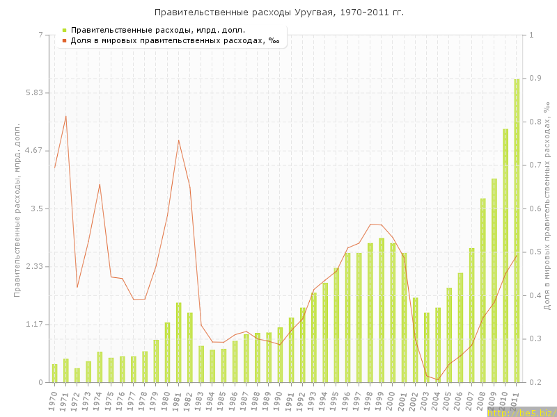Viewport: 557px width, 417px height.
Task: Click the orange legend marker for world share
Action: click(x=64, y=40)
